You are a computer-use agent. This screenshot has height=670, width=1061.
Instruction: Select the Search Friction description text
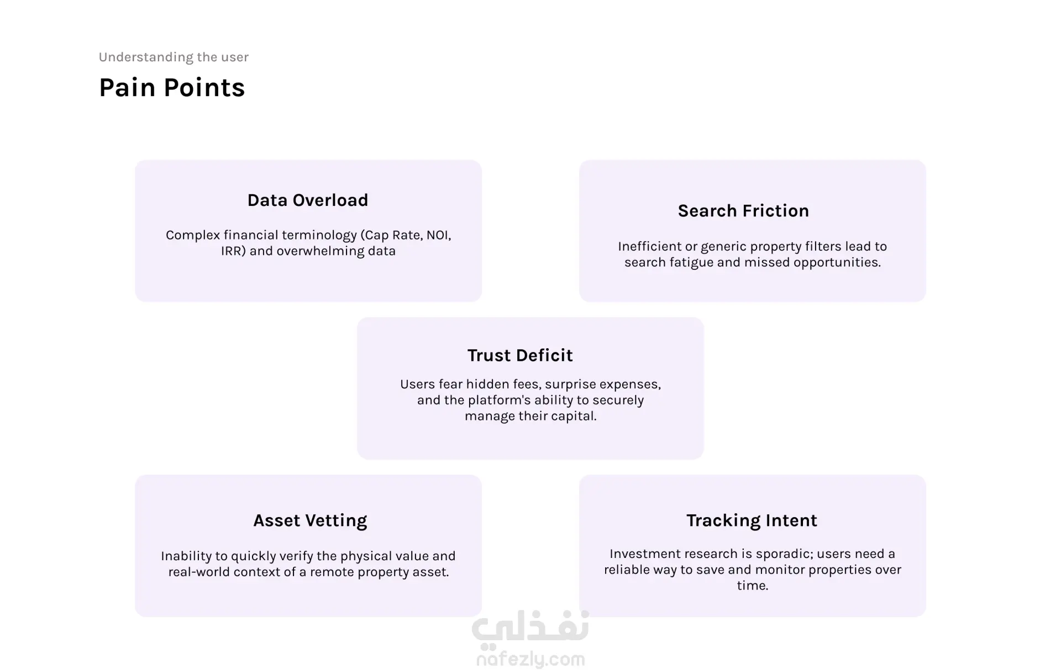pos(752,254)
